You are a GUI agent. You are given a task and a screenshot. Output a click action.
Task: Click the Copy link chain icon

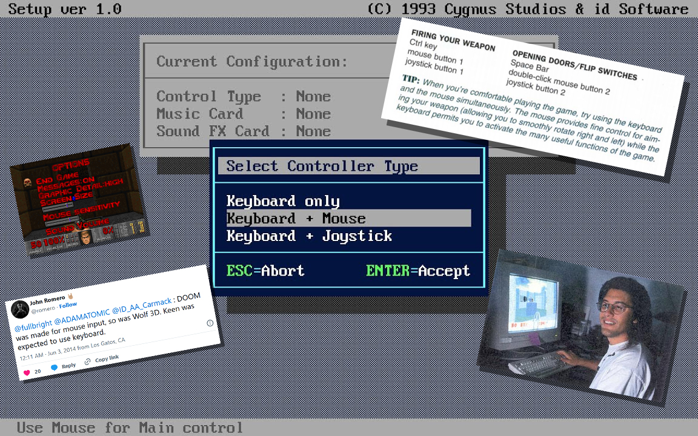pyautogui.click(x=88, y=362)
